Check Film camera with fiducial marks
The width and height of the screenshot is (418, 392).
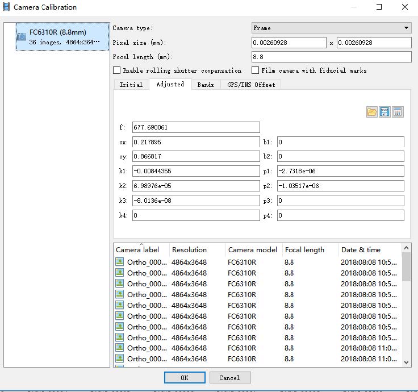pyautogui.click(x=256, y=70)
